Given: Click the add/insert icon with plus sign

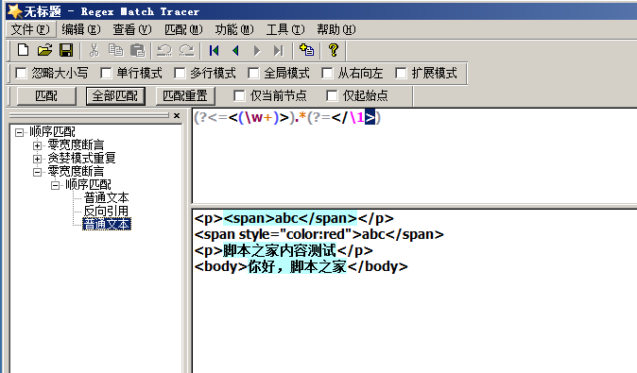Looking at the screenshot, I should tap(306, 50).
